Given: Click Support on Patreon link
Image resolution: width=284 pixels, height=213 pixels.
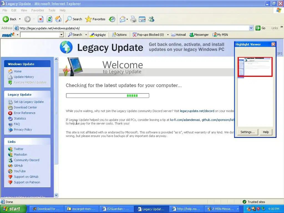Looking at the screenshot, I should coord(27,182).
